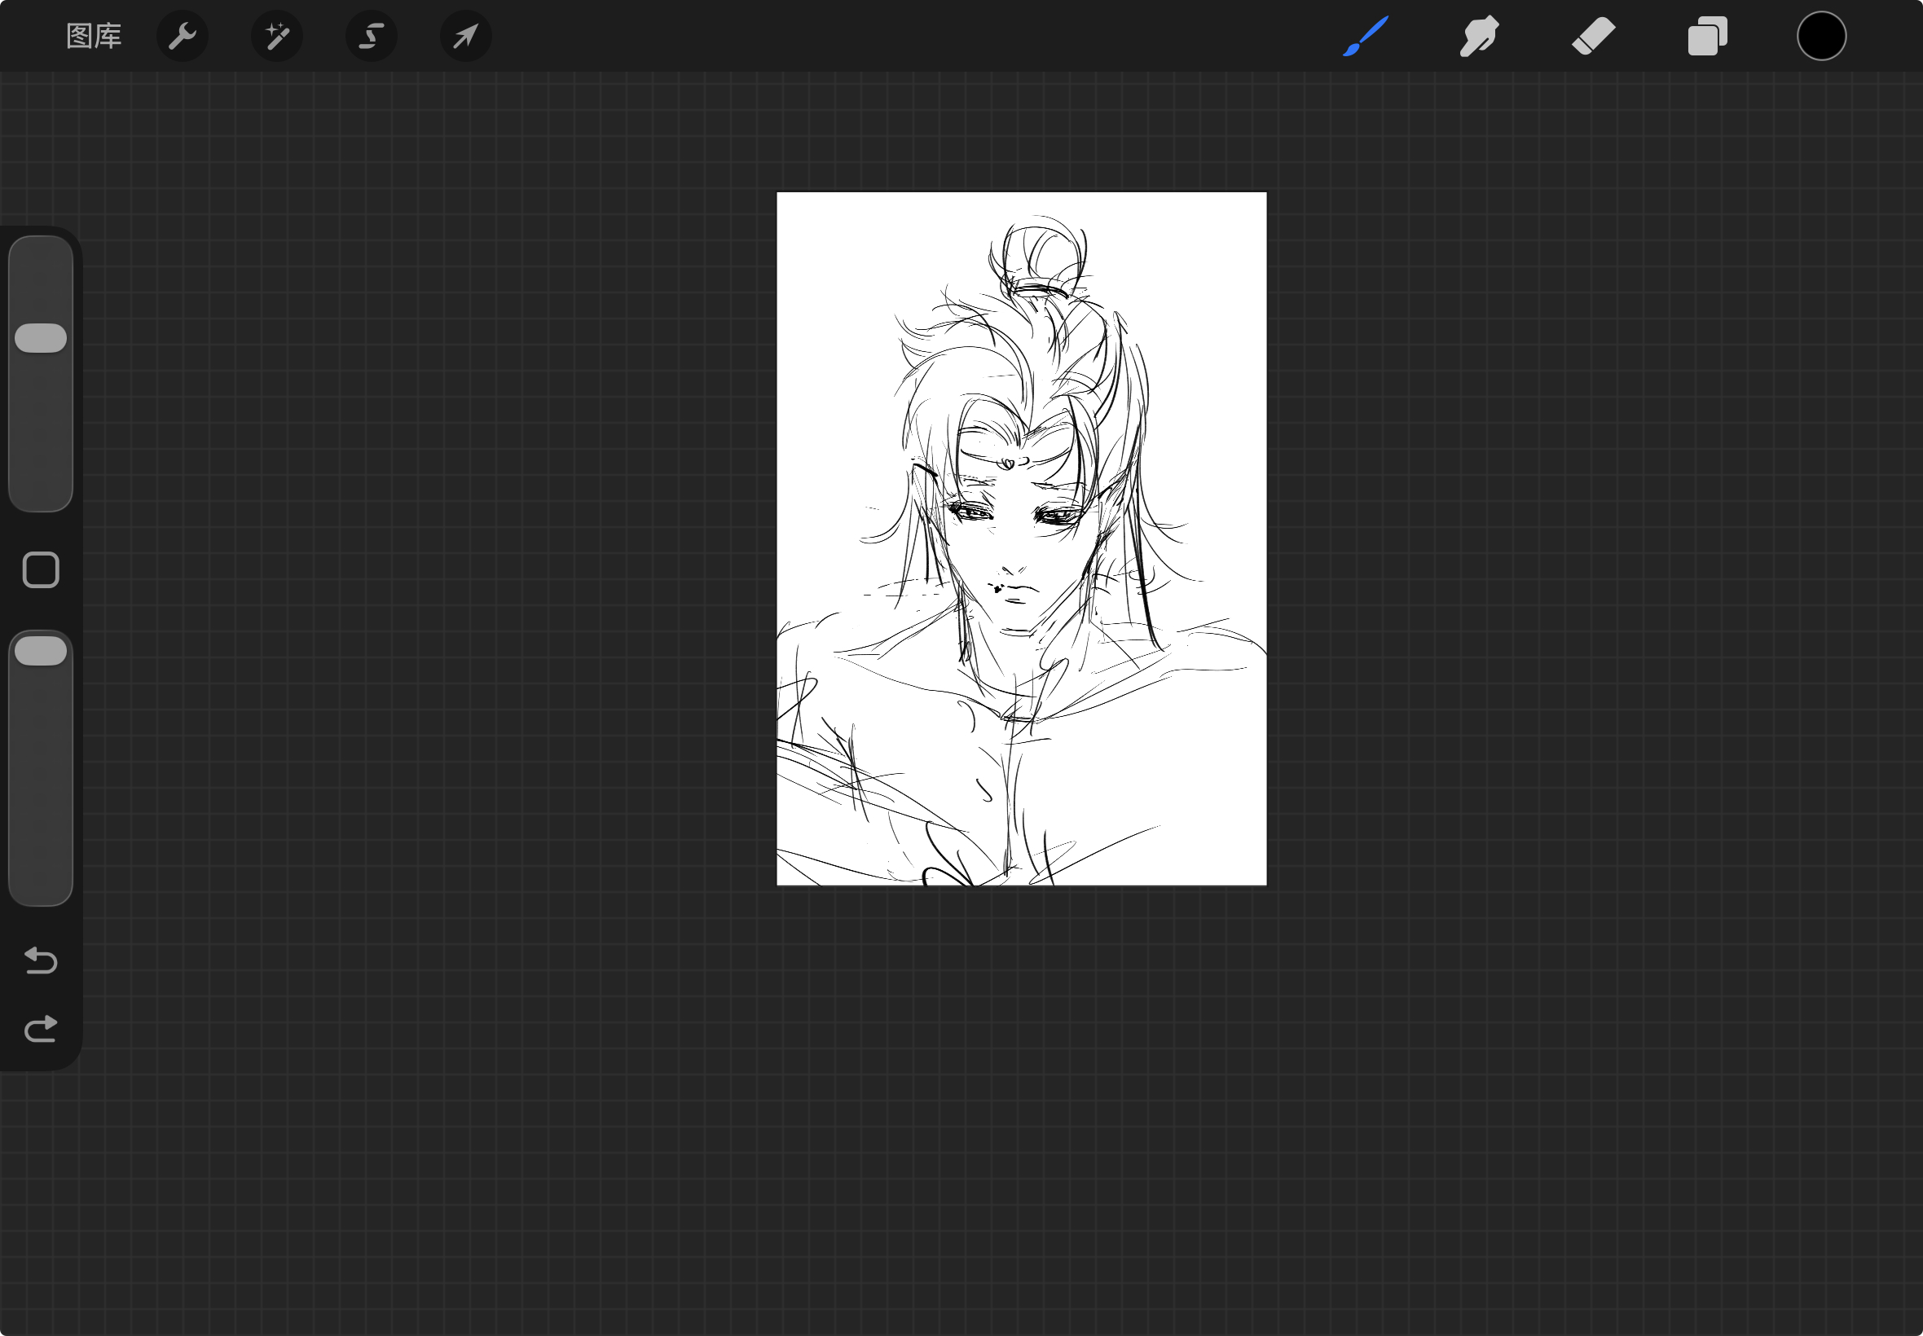Select the Brush tool
1923x1336 pixels.
pyautogui.click(x=1366, y=36)
